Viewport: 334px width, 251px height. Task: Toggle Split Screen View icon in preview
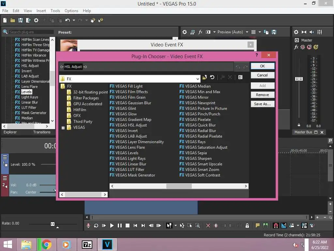pyautogui.click(x=208, y=32)
